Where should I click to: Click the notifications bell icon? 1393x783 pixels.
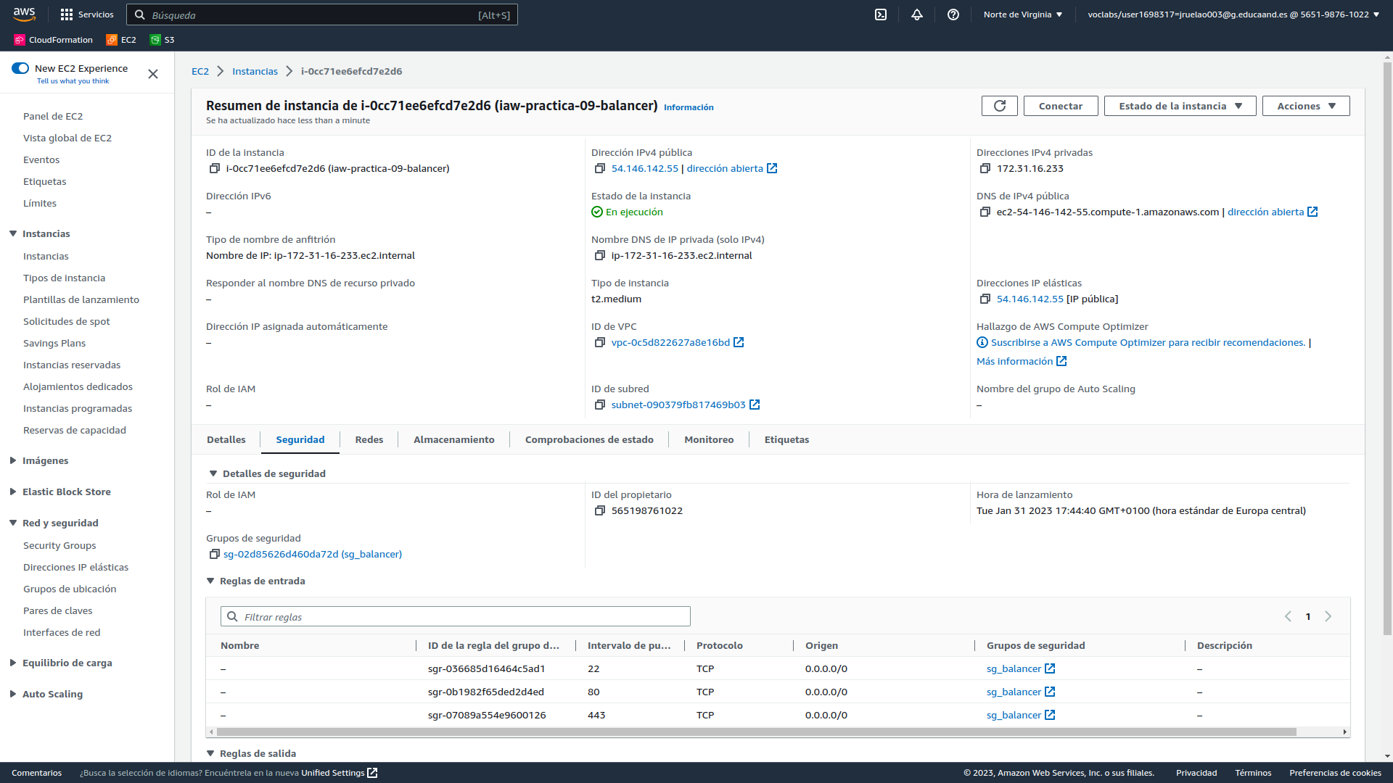tap(917, 14)
